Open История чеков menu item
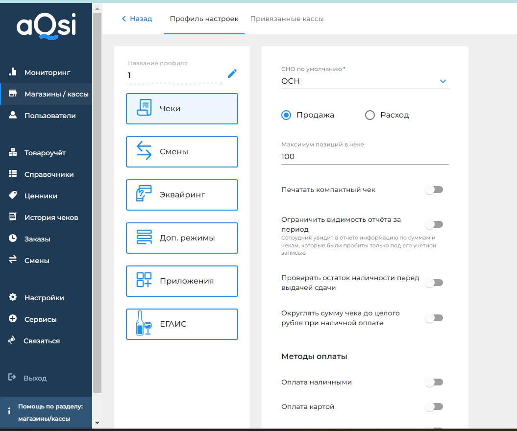 point(51,217)
